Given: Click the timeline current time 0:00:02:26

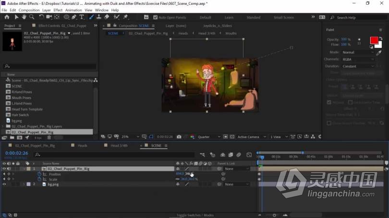Looking at the screenshot, I should pyautogui.click(x=17, y=153).
